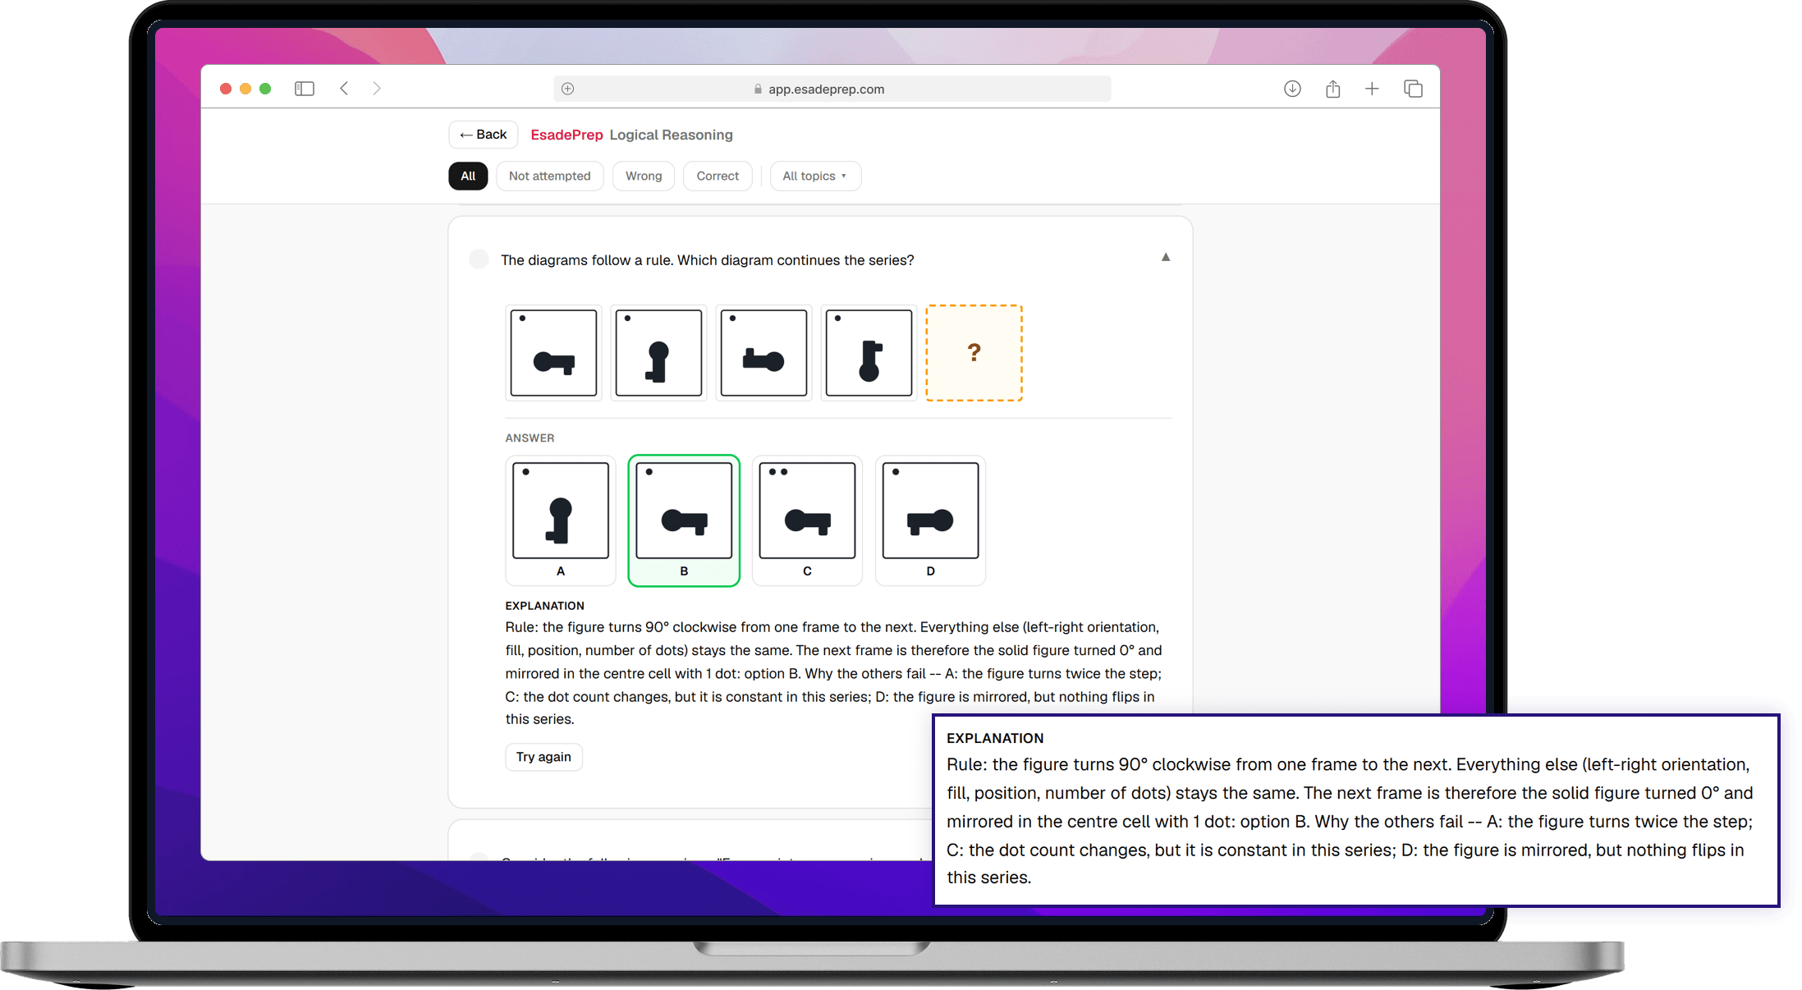Open the All topics dropdown

click(x=815, y=176)
